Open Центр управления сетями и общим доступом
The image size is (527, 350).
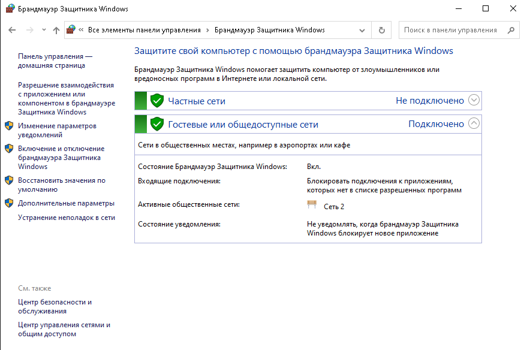(64, 329)
